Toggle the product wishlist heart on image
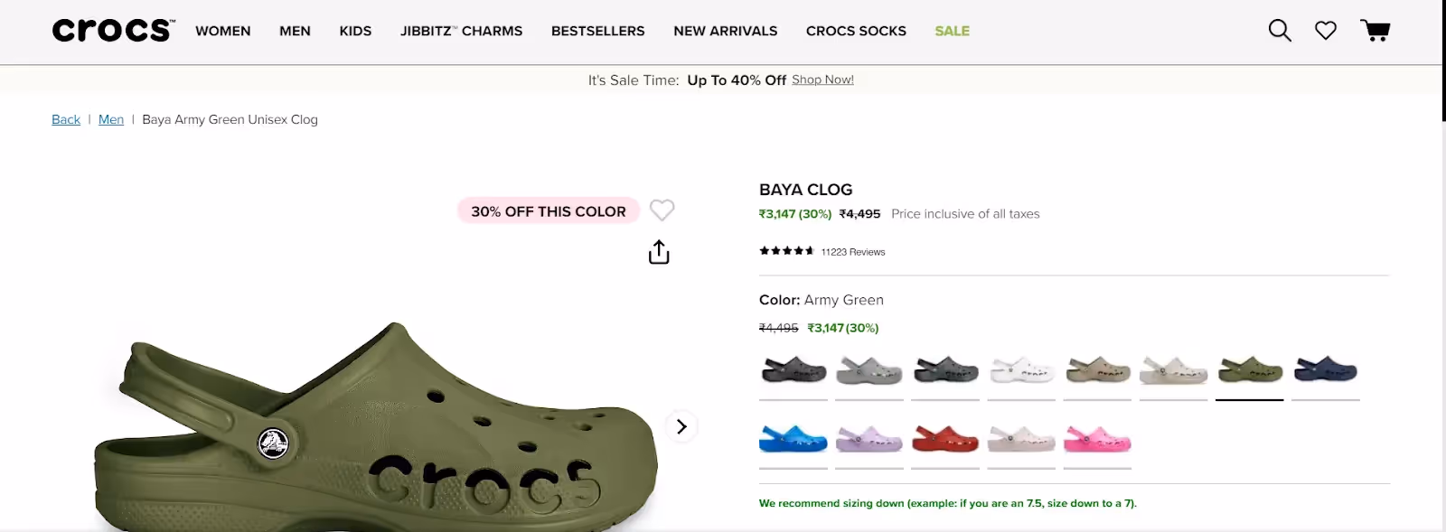1446x532 pixels. coord(662,210)
